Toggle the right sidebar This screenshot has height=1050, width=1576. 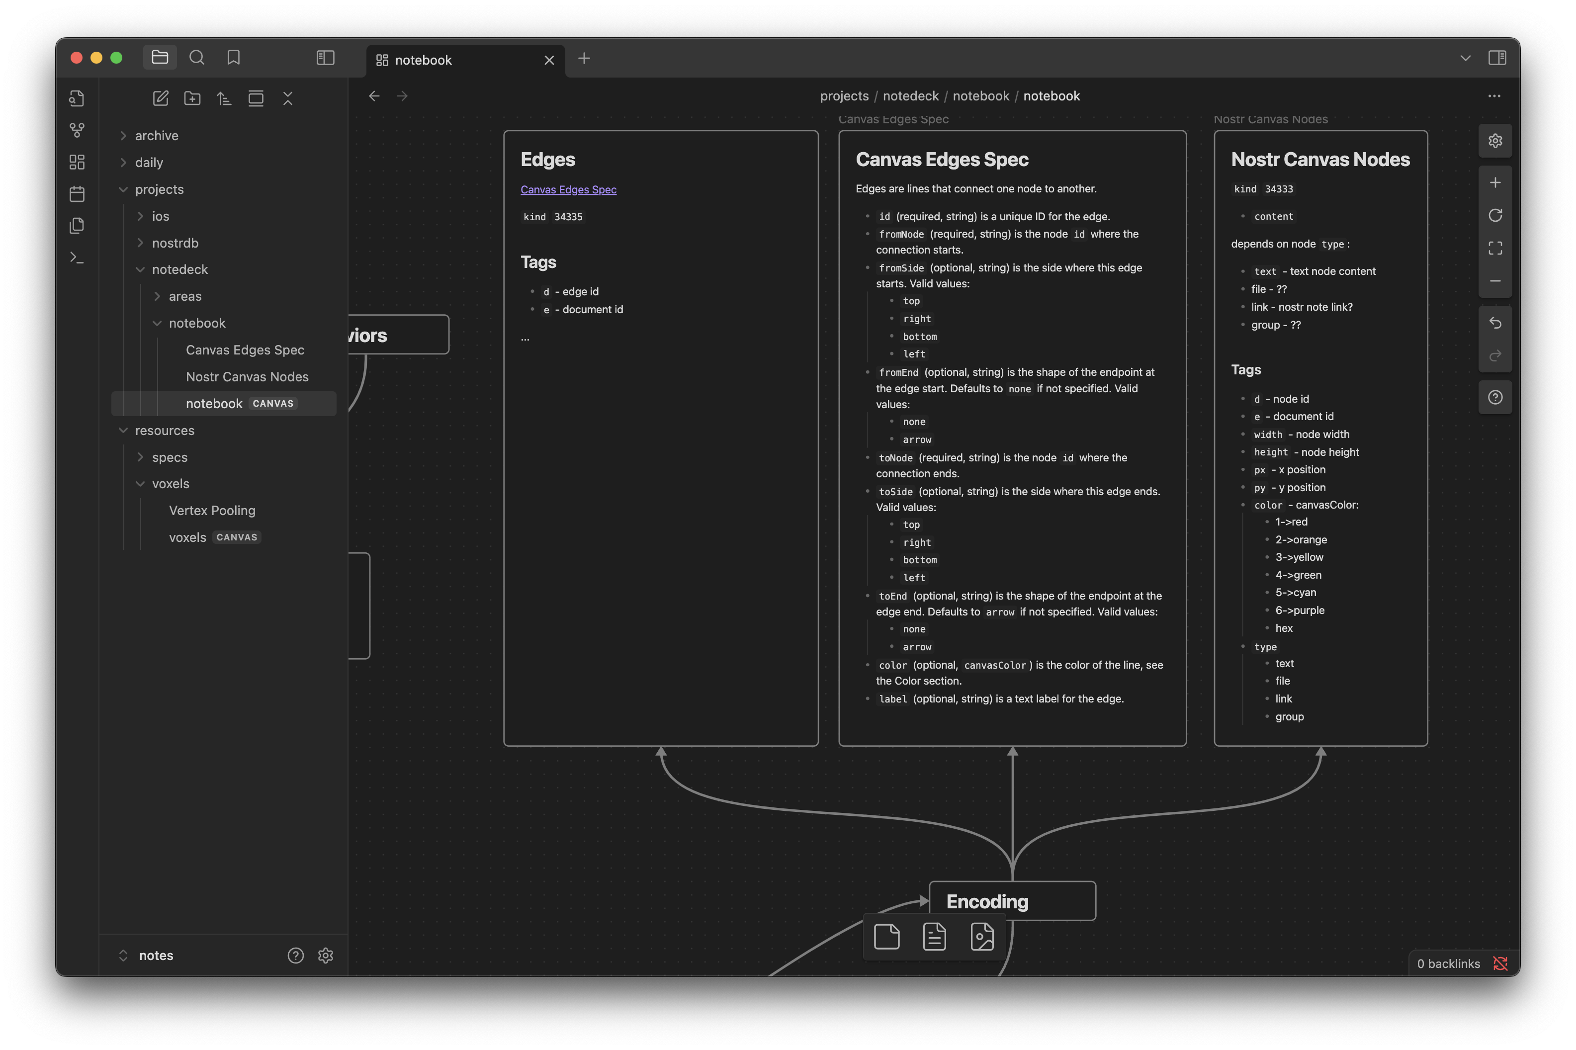[1497, 58]
